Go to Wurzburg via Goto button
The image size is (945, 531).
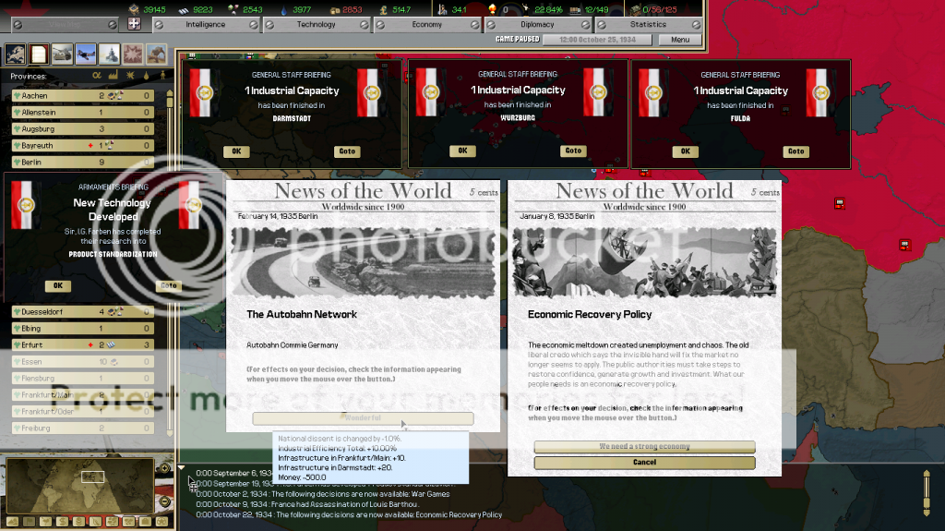coord(573,151)
